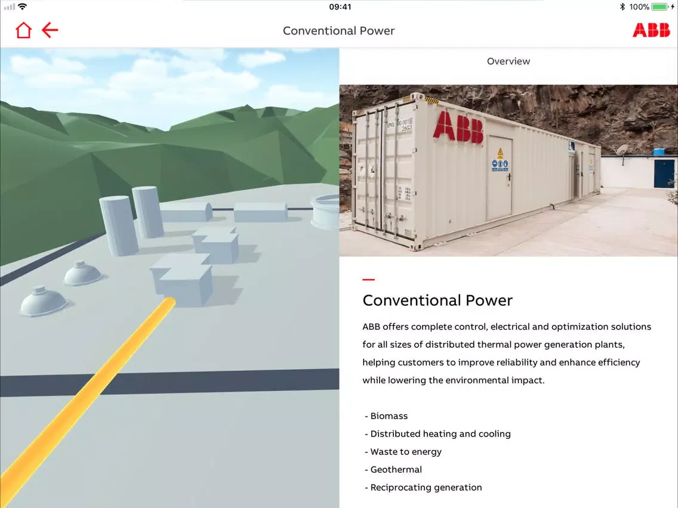Open the ABB container photo

pos(509,171)
